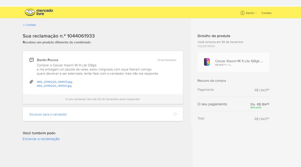This screenshot has width=301, height=167.
Task: Click the Mercado Livre handshake logo
Action: click(30, 12)
